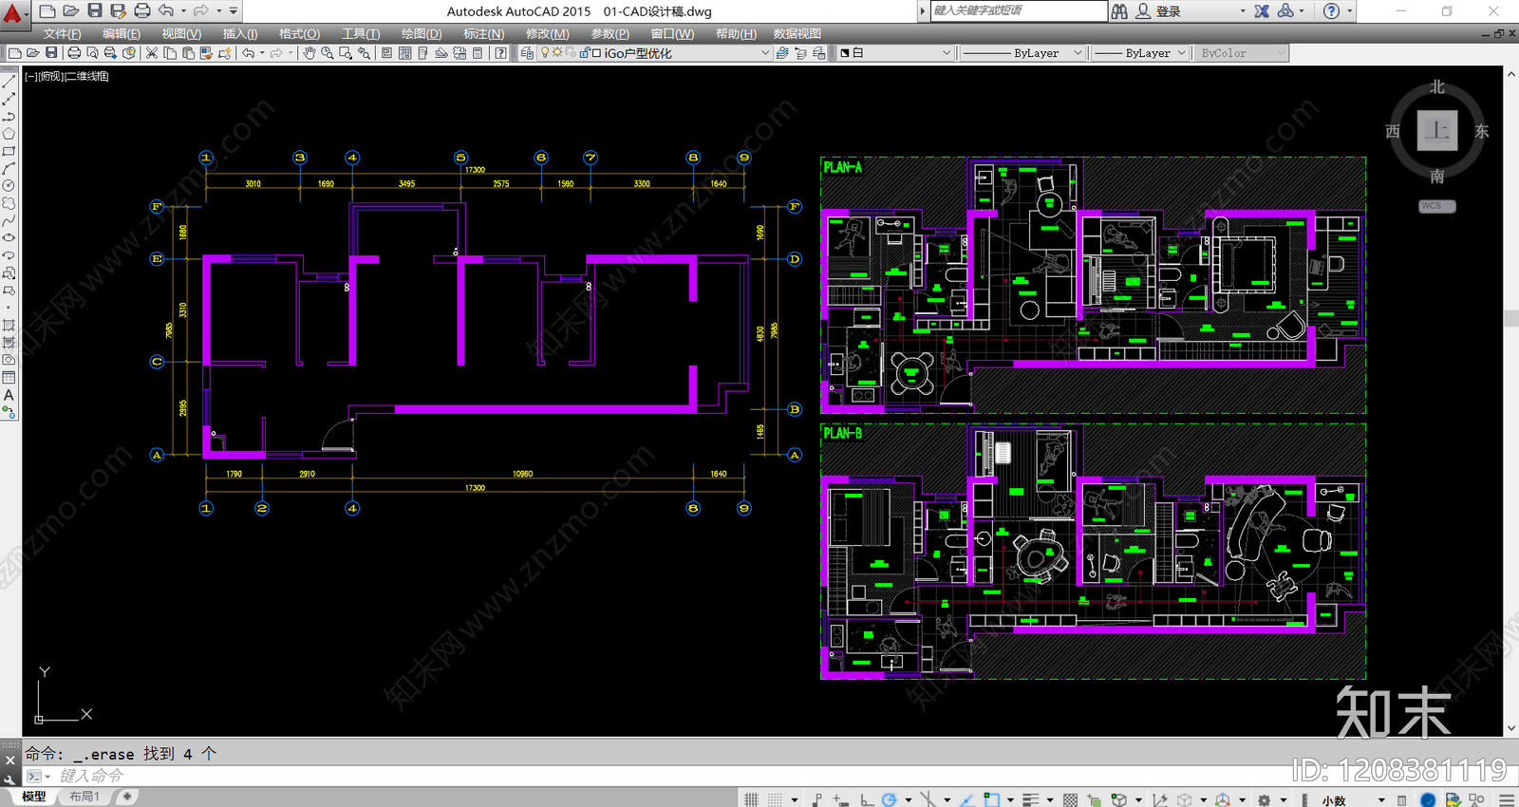Click in the keyword search field
This screenshot has width=1519, height=807.
coord(1018,10)
